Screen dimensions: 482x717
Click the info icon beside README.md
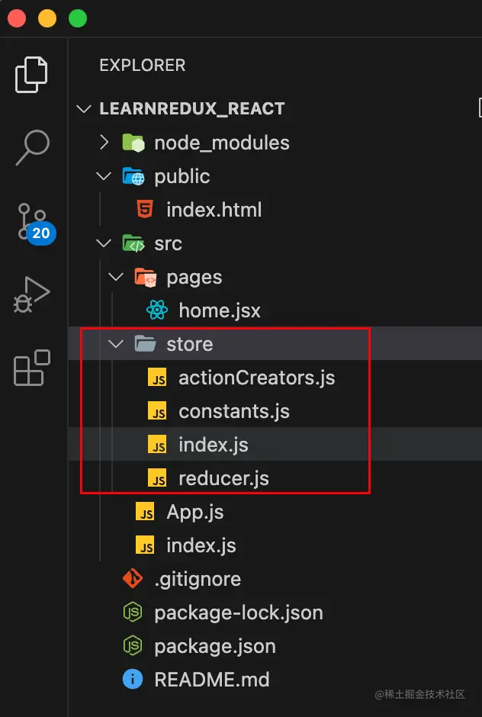tap(133, 680)
